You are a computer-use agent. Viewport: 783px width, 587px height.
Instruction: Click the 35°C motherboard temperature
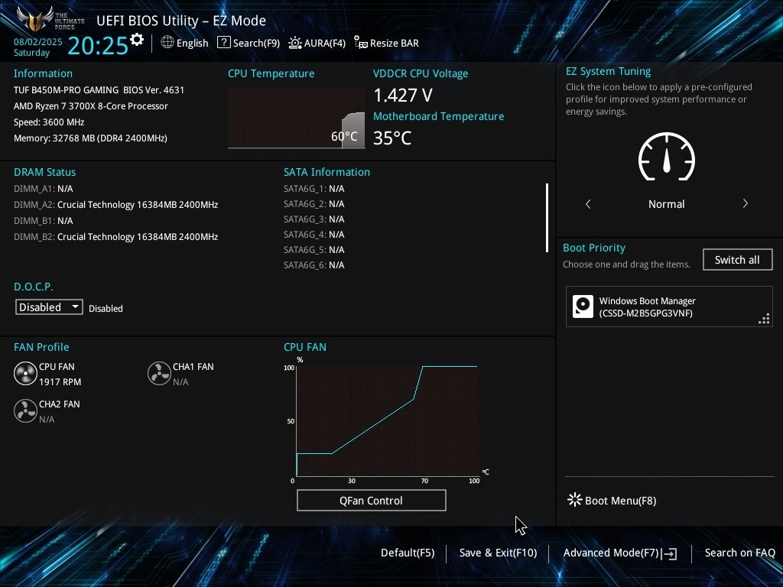392,138
